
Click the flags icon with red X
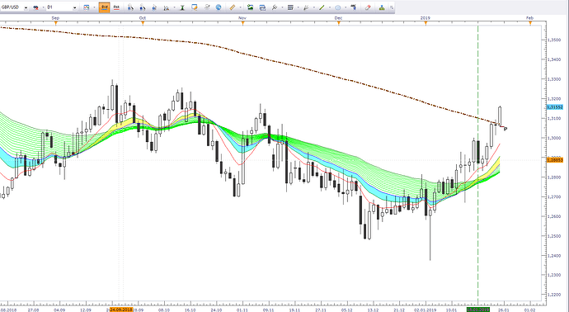coord(36,7)
